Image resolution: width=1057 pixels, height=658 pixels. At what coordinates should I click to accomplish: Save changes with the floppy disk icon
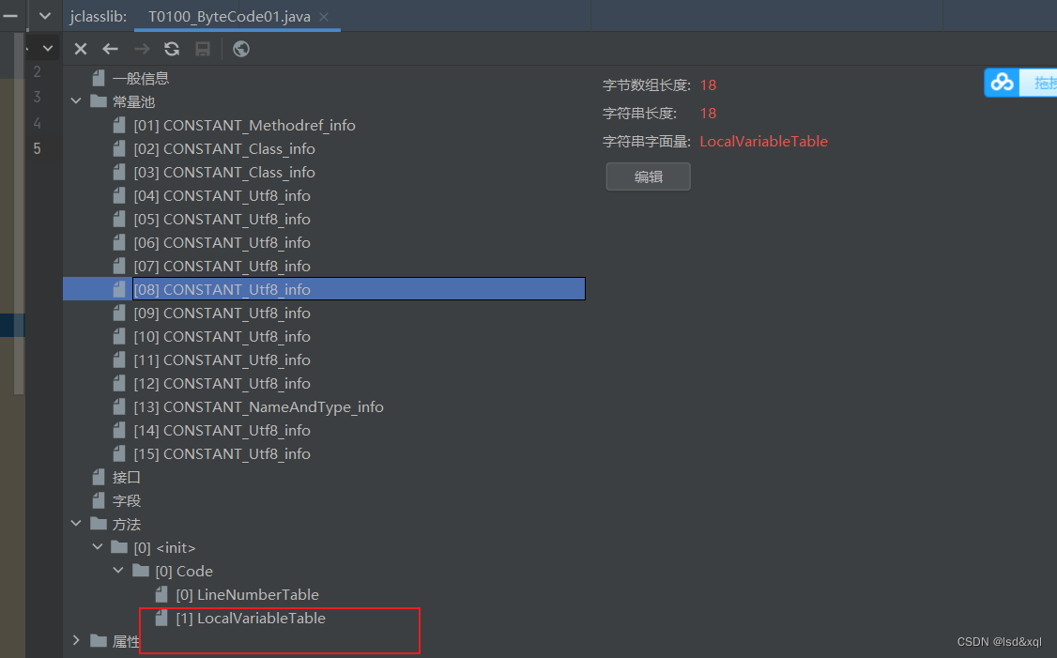click(202, 49)
